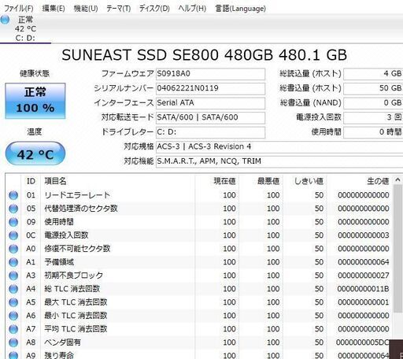Open the ディスク(D) menu
The height and width of the screenshot is (359, 403).
point(154,9)
